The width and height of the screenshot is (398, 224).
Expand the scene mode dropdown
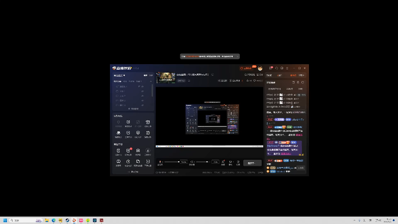click(119, 76)
